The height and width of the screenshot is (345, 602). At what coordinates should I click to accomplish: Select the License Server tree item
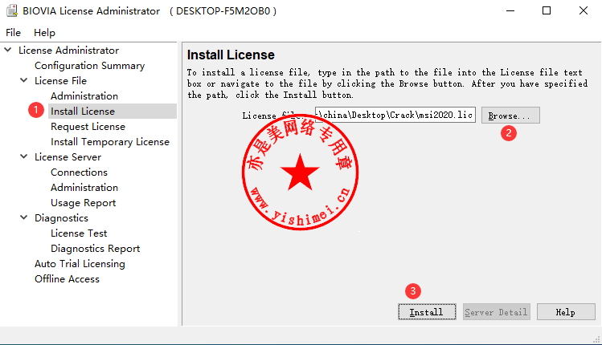(x=68, y=157)
